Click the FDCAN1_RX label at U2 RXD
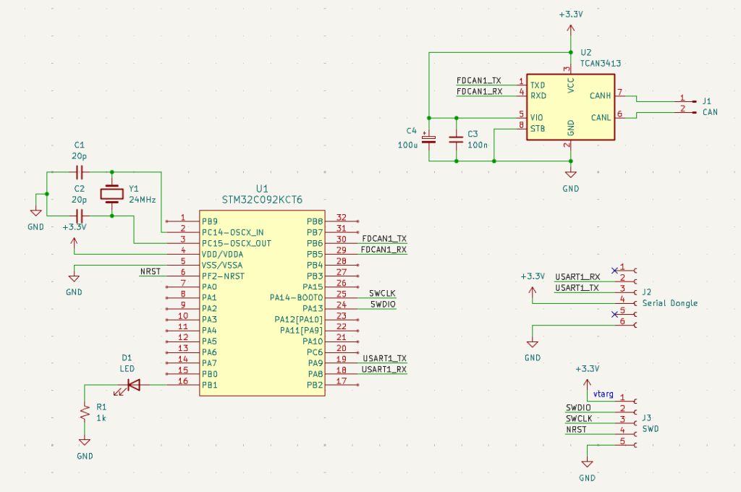 pyautogui.click(x=479, y=92)
